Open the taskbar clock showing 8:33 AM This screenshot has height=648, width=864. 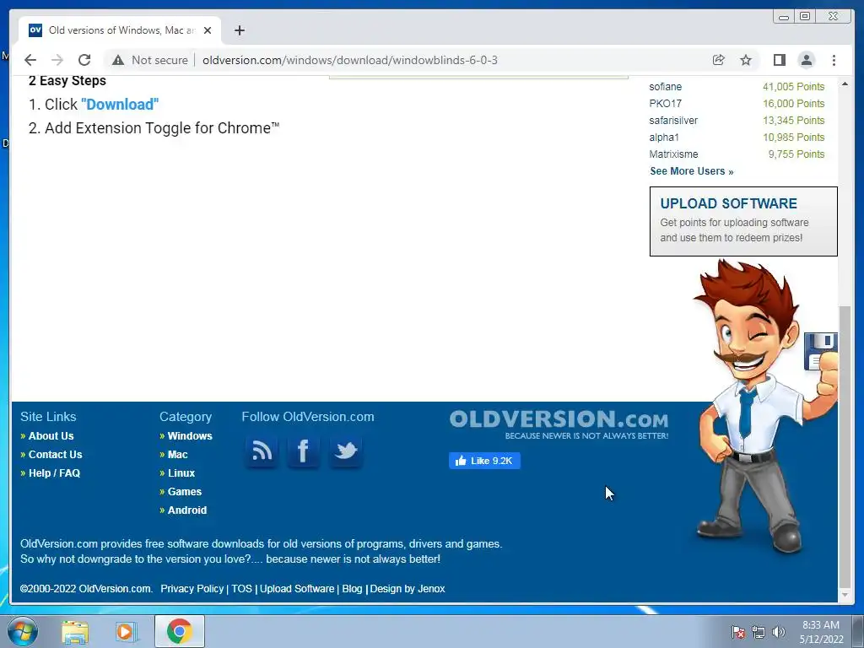click(x=821, y=632)
